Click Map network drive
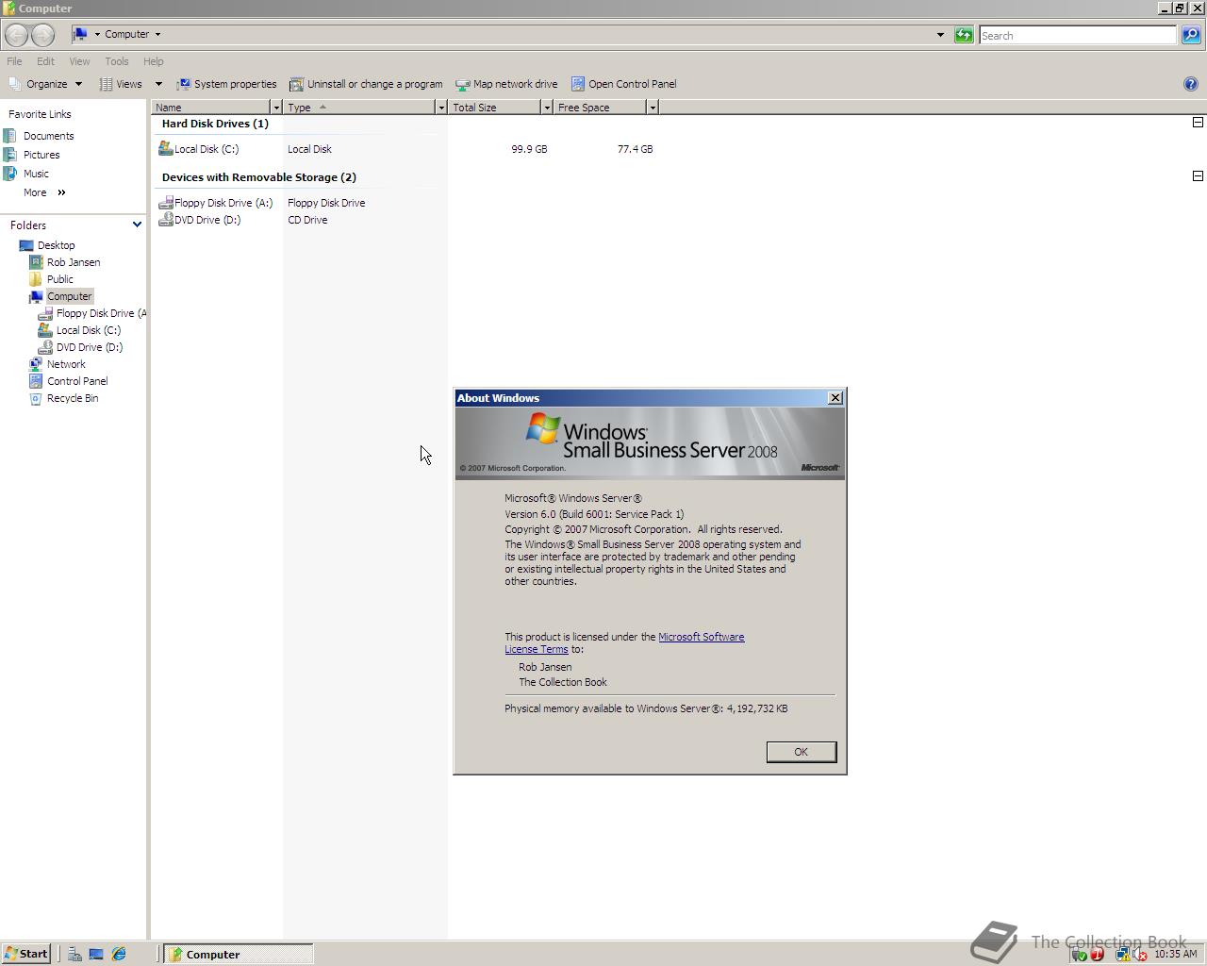The image size is (1207, 966). point(506,84)
